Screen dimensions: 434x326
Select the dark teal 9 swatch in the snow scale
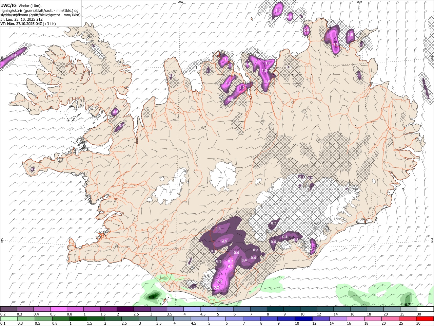292,309
